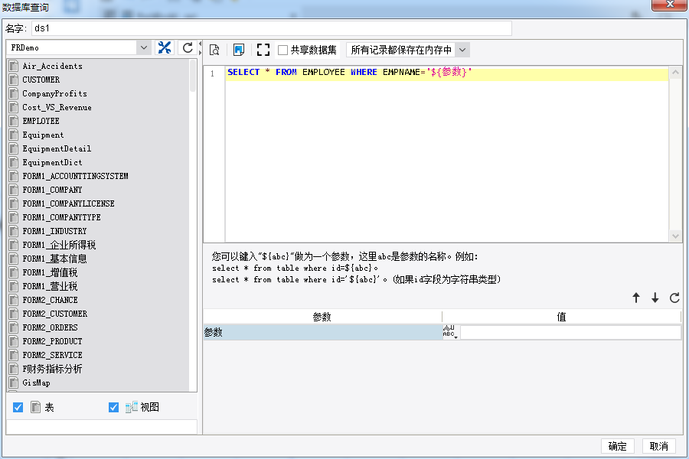Screen dimensions: 689x459
Task: Save the query as a data set
Action: (x=239, y=50)
